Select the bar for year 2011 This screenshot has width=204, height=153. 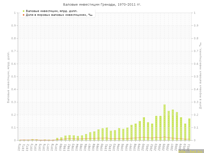189,130
